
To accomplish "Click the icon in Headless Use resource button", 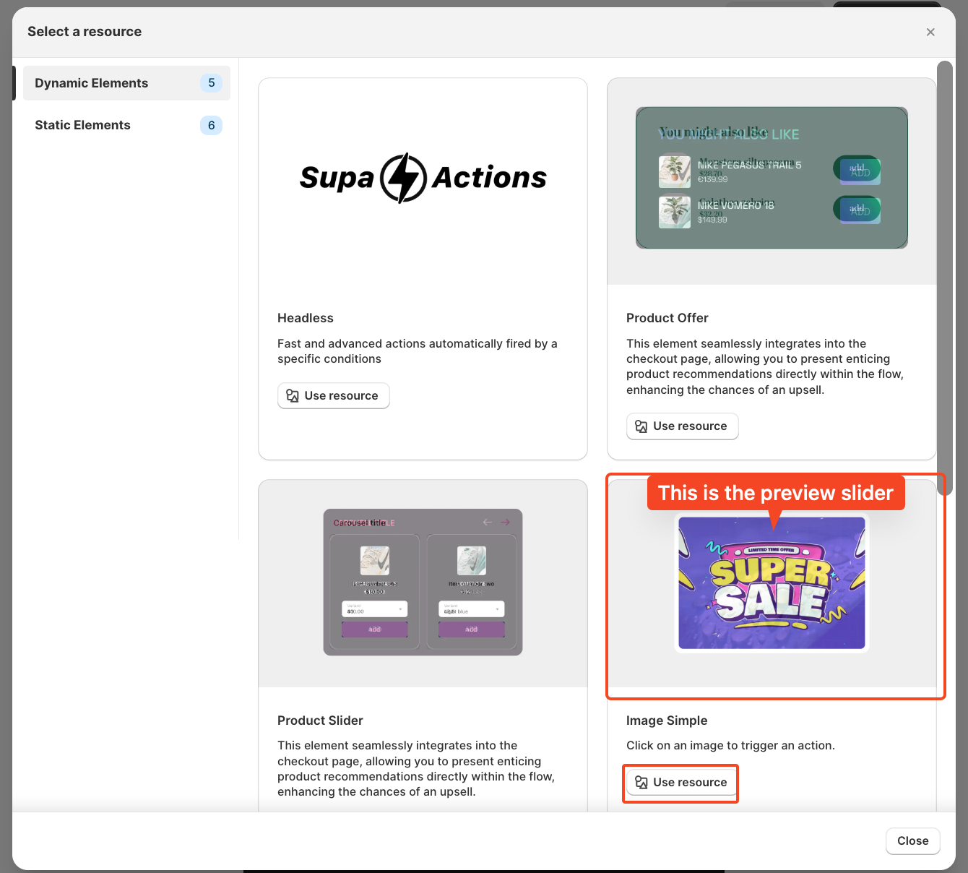I will coord(293,395).
